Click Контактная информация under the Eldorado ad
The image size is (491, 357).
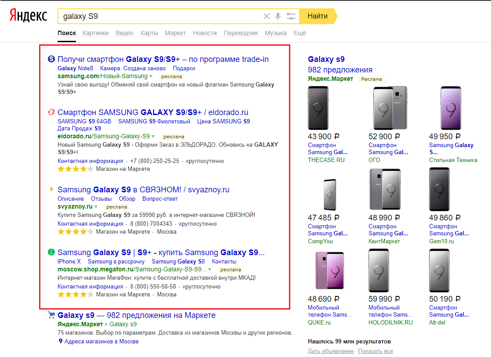(90, 161)
